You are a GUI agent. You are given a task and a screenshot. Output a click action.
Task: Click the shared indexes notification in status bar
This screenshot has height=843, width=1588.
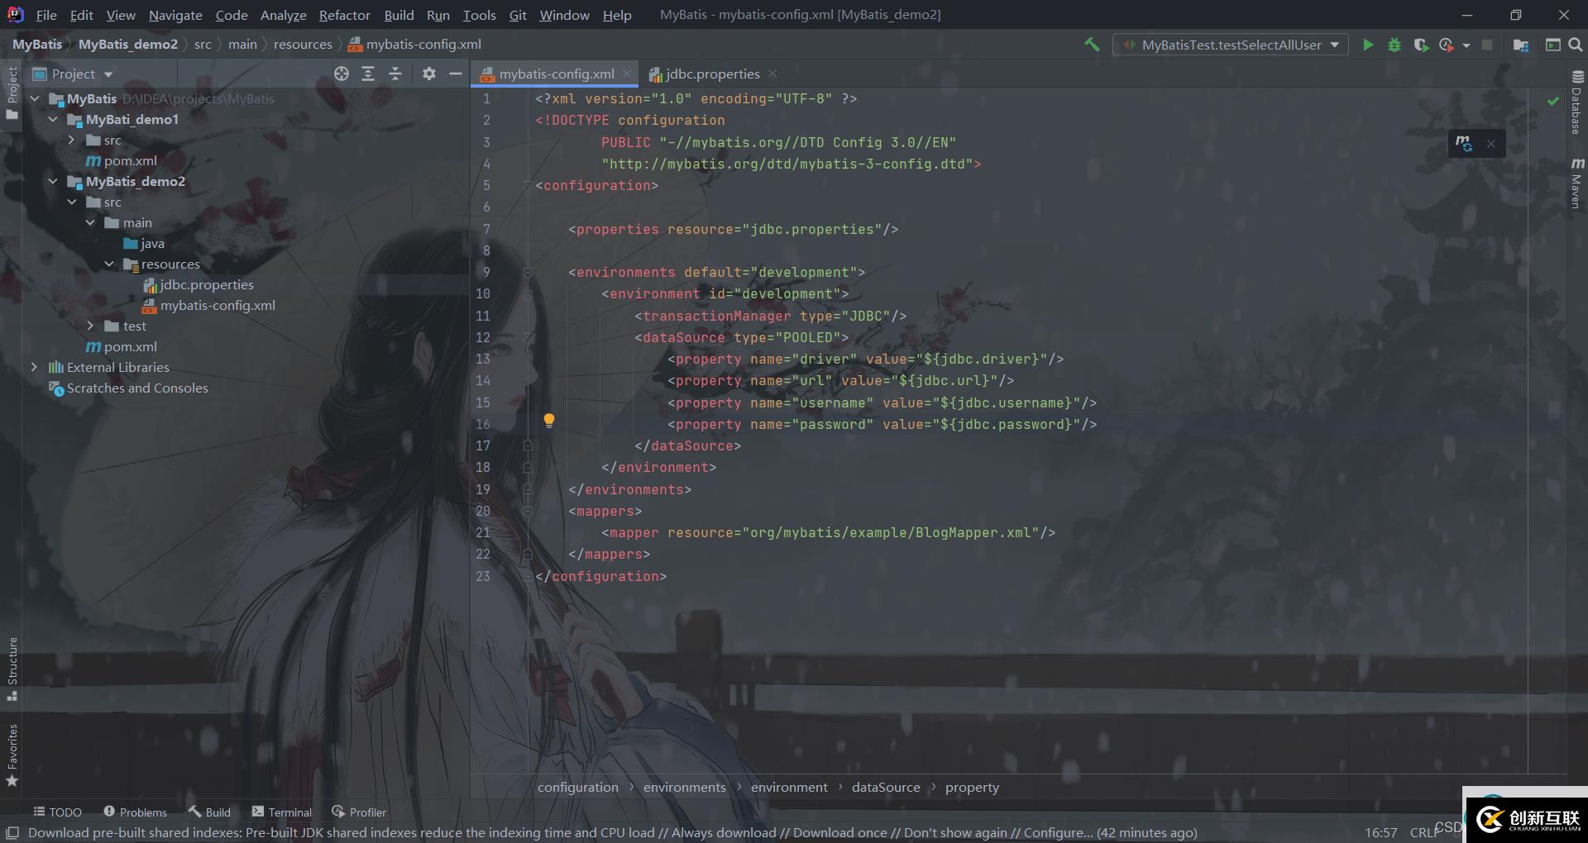[x=612, y=832]
